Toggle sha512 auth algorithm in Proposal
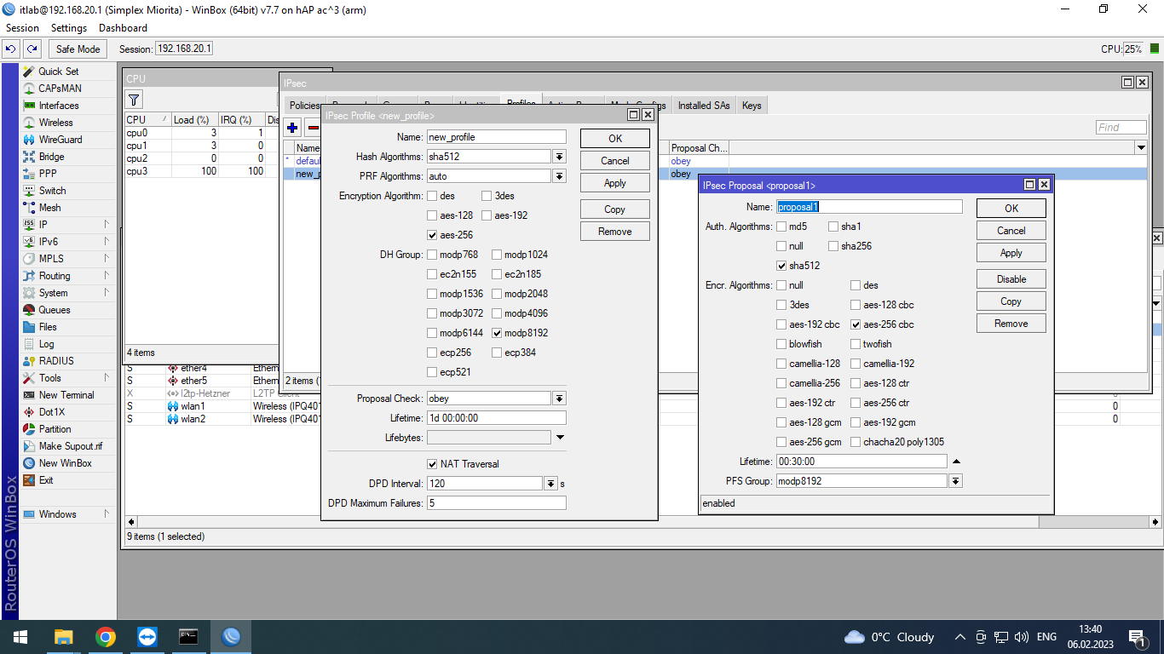Viewport: 1164px width, 654px height. [x=781, y=266]
